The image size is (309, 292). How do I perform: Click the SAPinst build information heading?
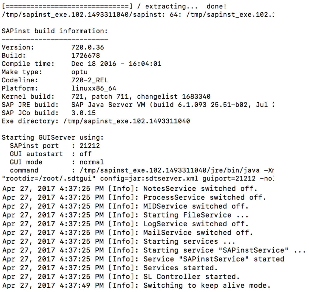[x=55, y=31]
